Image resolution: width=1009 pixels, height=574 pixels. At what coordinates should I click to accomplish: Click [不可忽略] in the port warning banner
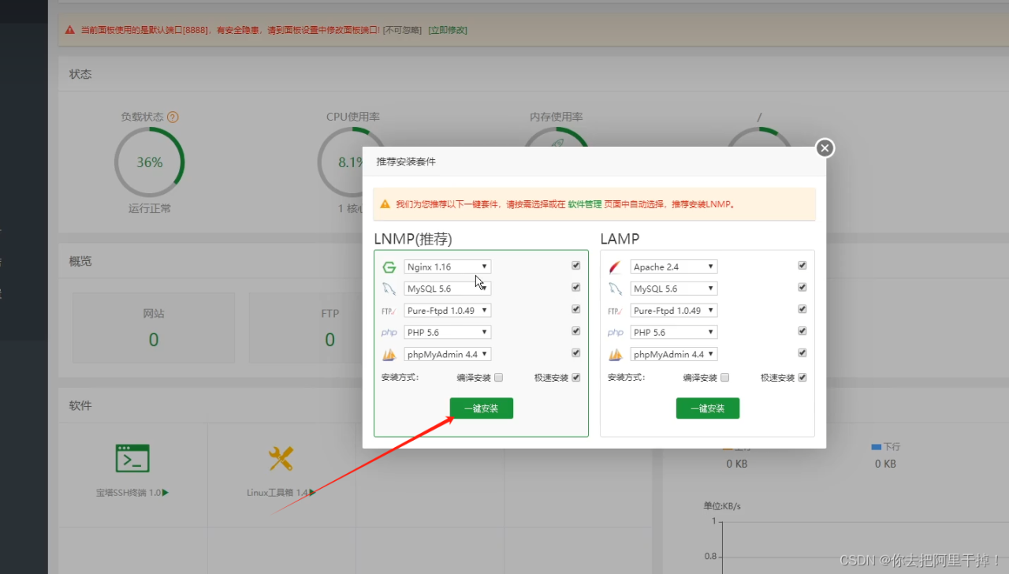click(x=403, y=30)
